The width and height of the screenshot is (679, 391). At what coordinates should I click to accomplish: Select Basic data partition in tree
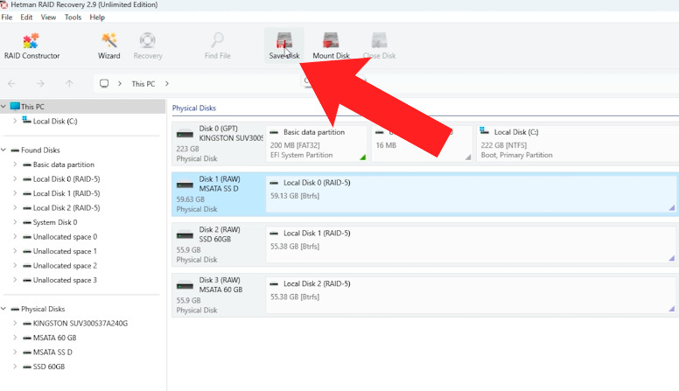click(64, 164)
